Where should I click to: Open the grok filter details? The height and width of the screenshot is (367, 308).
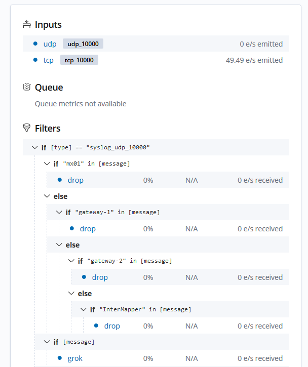point(75,358)
